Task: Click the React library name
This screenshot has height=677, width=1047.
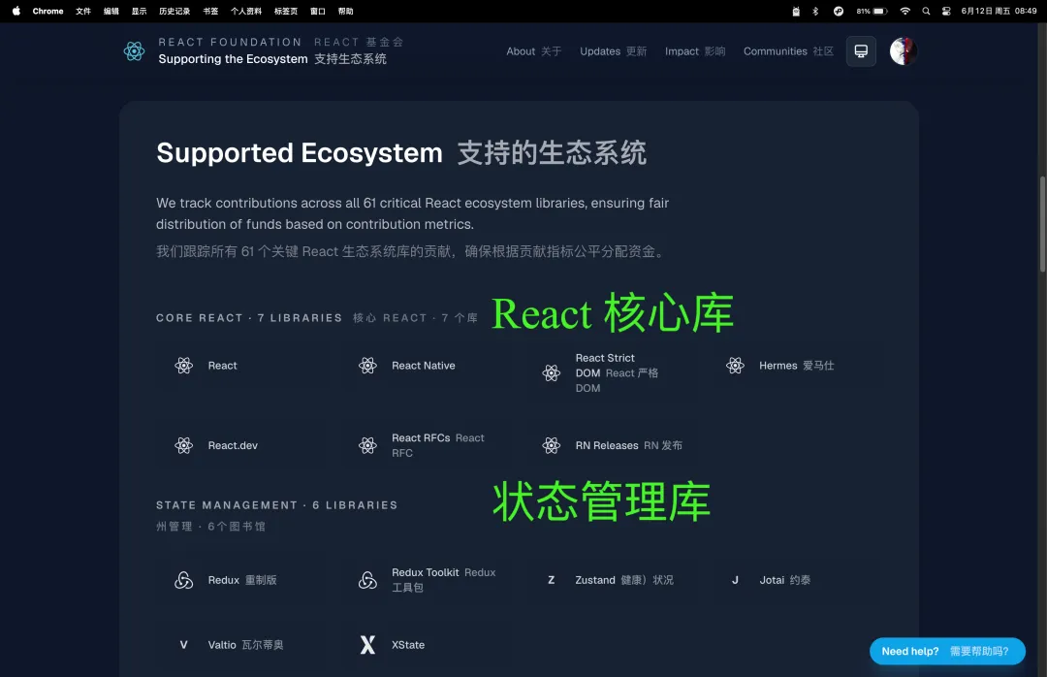Action: pyautogui.click(x=222, y=366)
